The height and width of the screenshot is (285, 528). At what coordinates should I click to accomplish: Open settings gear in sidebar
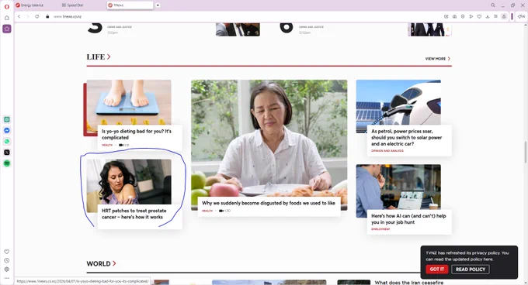pyautogui.click(x=7, y=270)
